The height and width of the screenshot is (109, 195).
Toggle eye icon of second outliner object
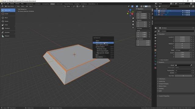pos(185,13)
